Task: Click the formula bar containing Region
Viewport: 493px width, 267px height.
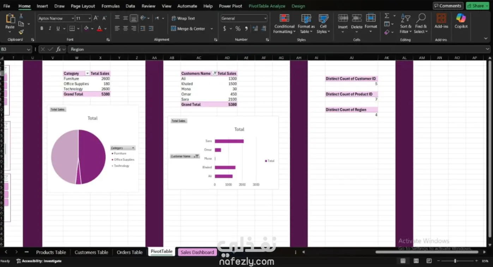Action: coord(278,49)
